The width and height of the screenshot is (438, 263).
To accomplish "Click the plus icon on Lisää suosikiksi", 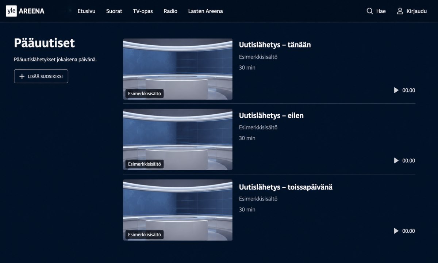I will [22, 76].
